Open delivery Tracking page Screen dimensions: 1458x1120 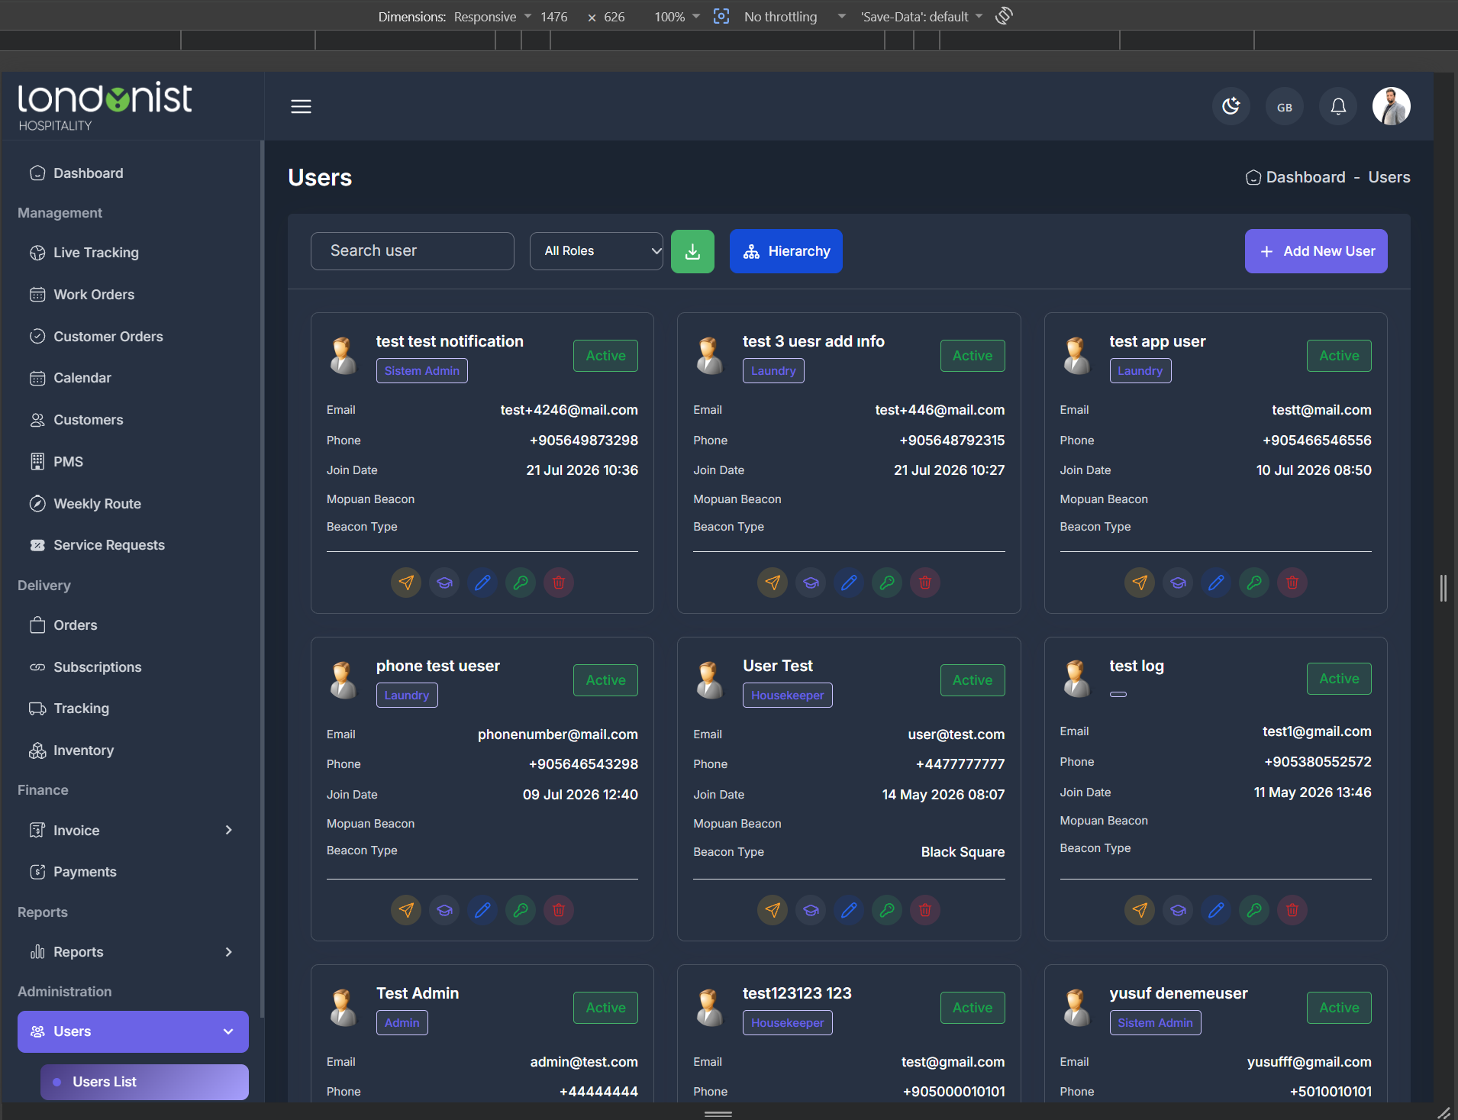point(81,708)
